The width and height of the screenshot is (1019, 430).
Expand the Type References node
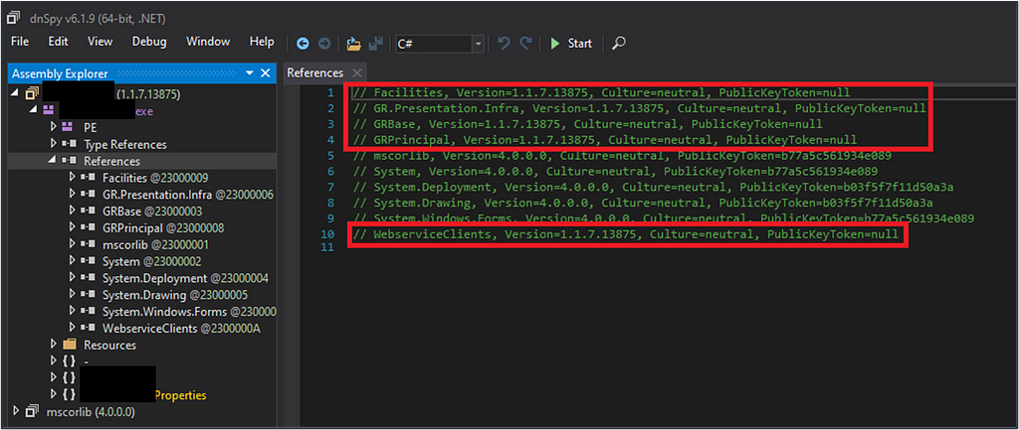(54, 144)
